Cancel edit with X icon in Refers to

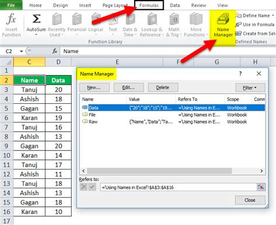tap(84, 187)
